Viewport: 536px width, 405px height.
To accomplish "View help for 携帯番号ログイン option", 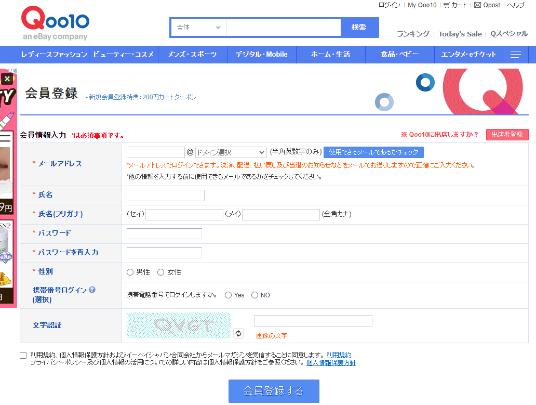I will [92, 291].
